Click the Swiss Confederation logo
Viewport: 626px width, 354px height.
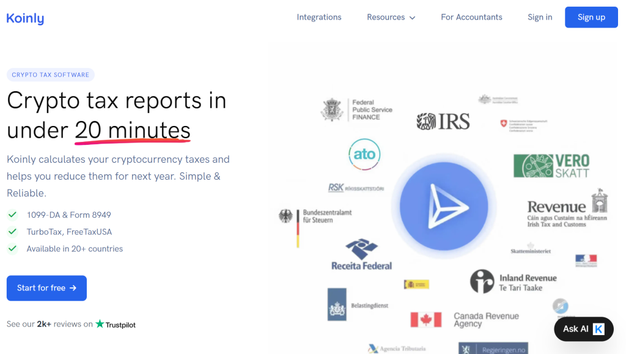point(523,125)
